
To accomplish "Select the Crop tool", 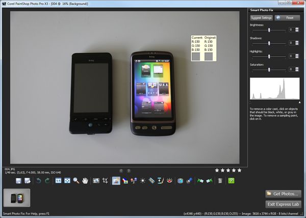I will click(105, 181).
